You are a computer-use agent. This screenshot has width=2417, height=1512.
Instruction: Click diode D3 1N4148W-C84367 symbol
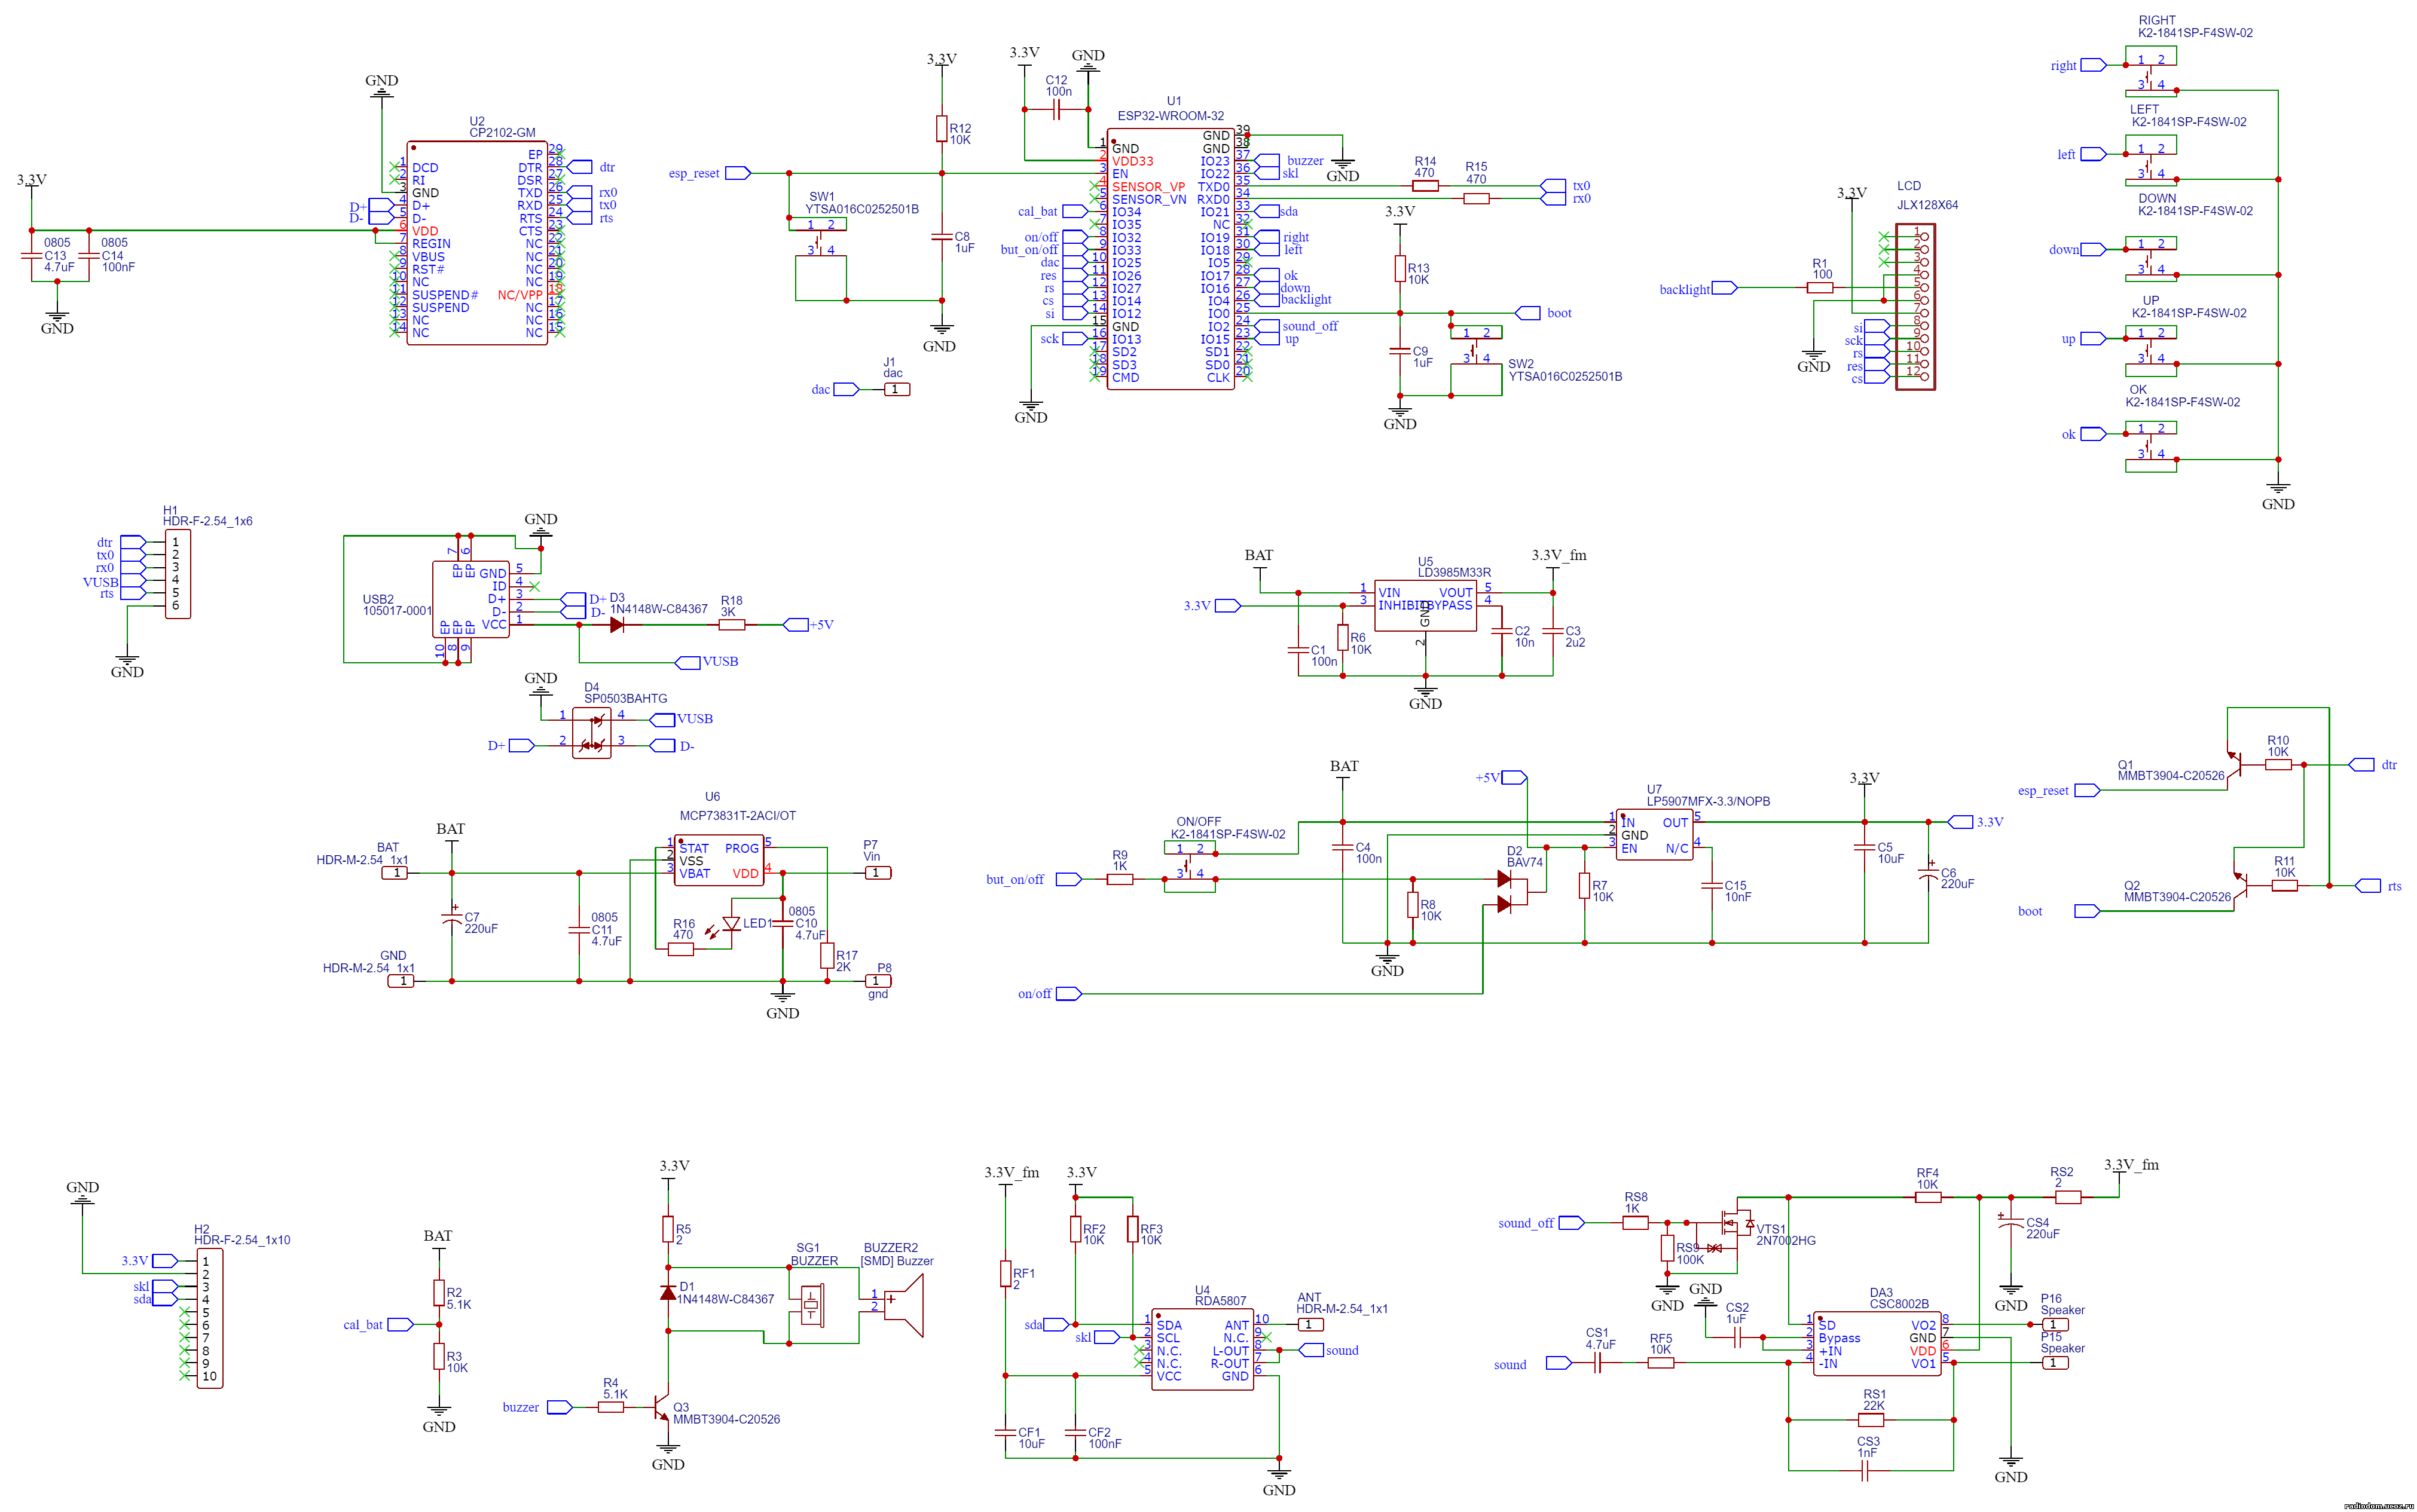coord(616,625)
